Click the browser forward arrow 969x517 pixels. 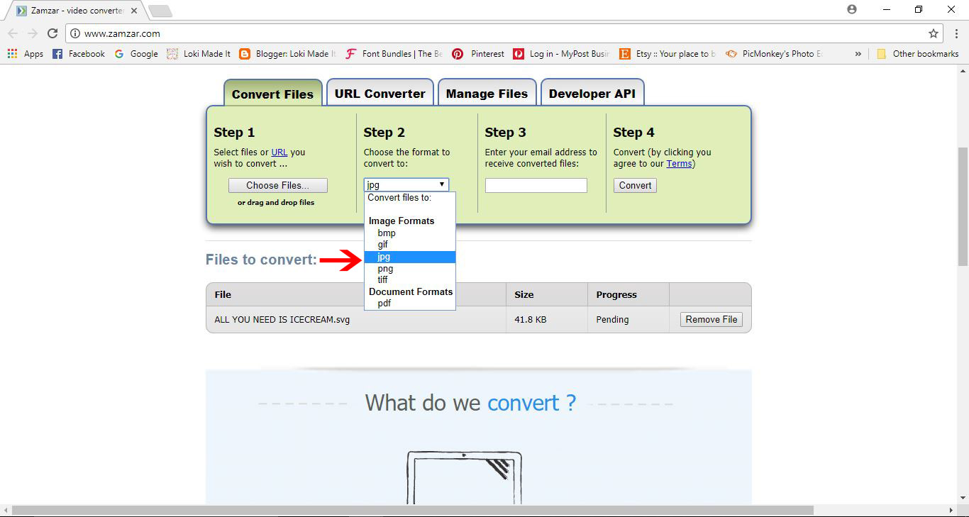pyautogui.click(x=33, y=33)
